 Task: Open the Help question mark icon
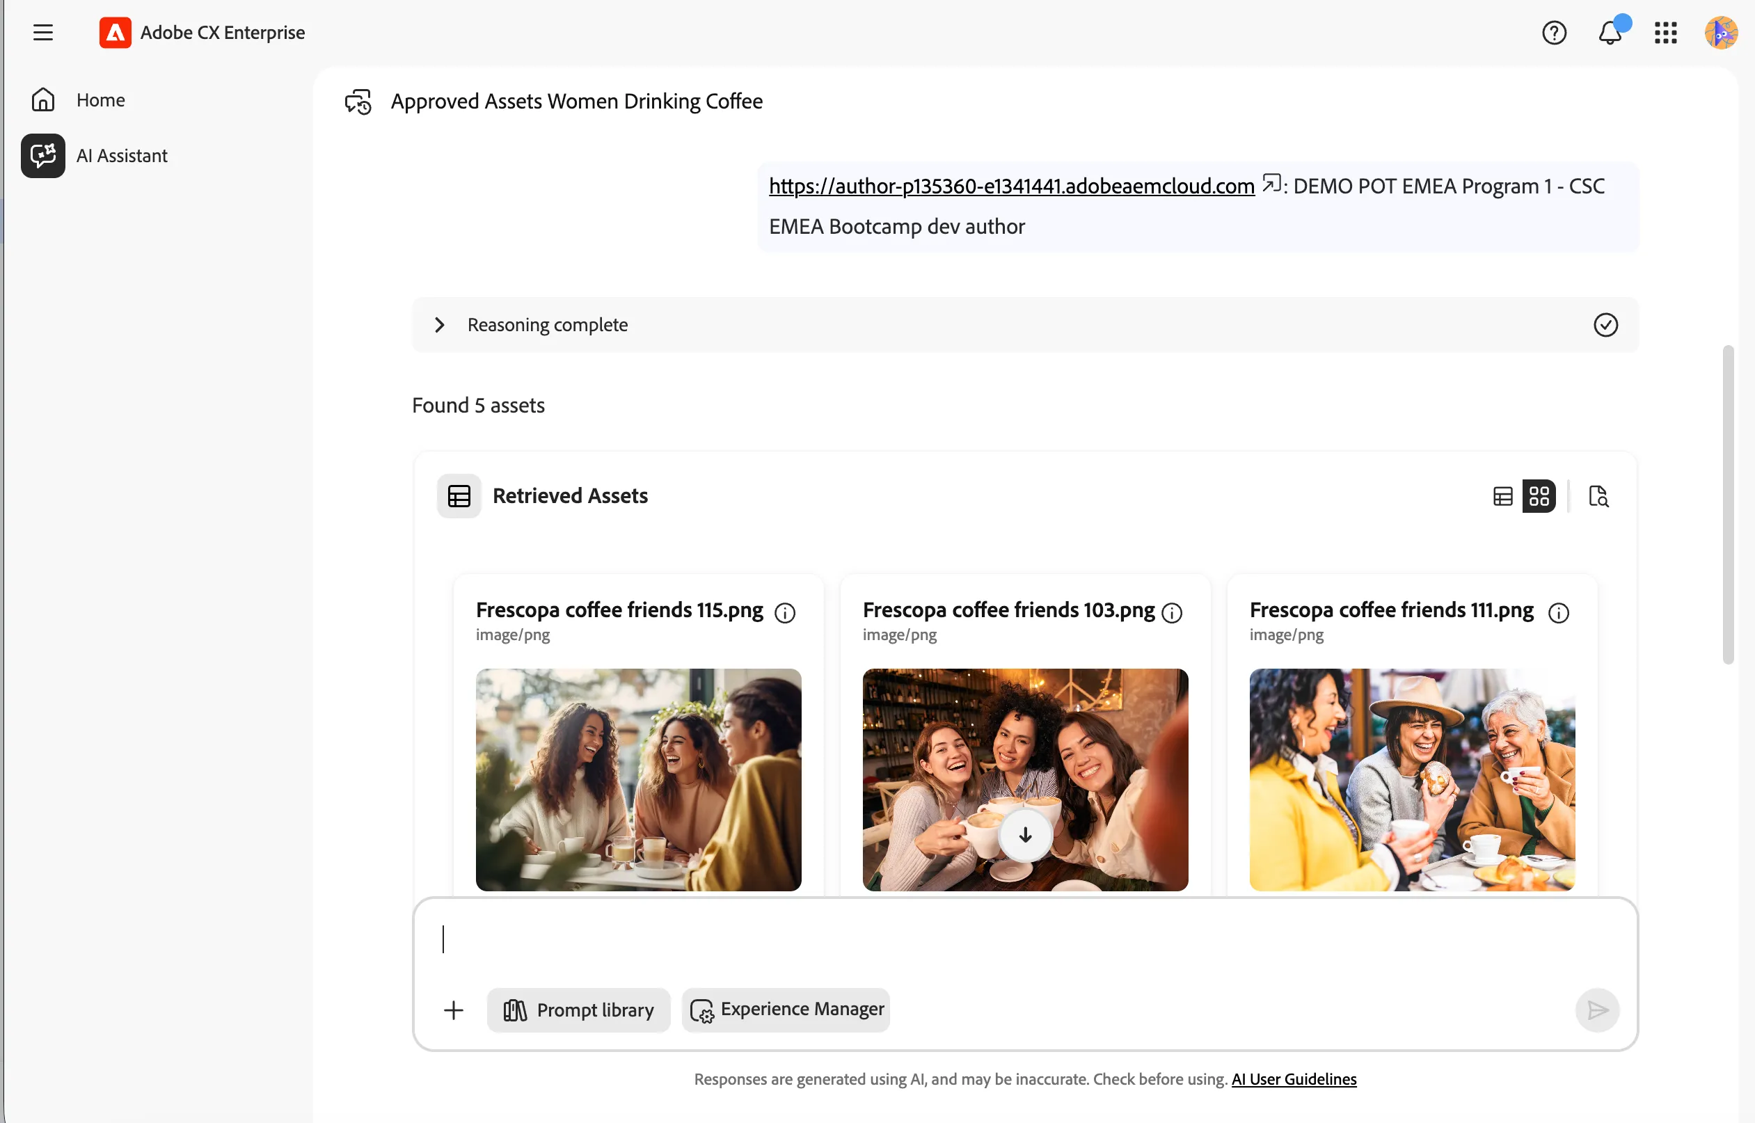pos(1554,33)
